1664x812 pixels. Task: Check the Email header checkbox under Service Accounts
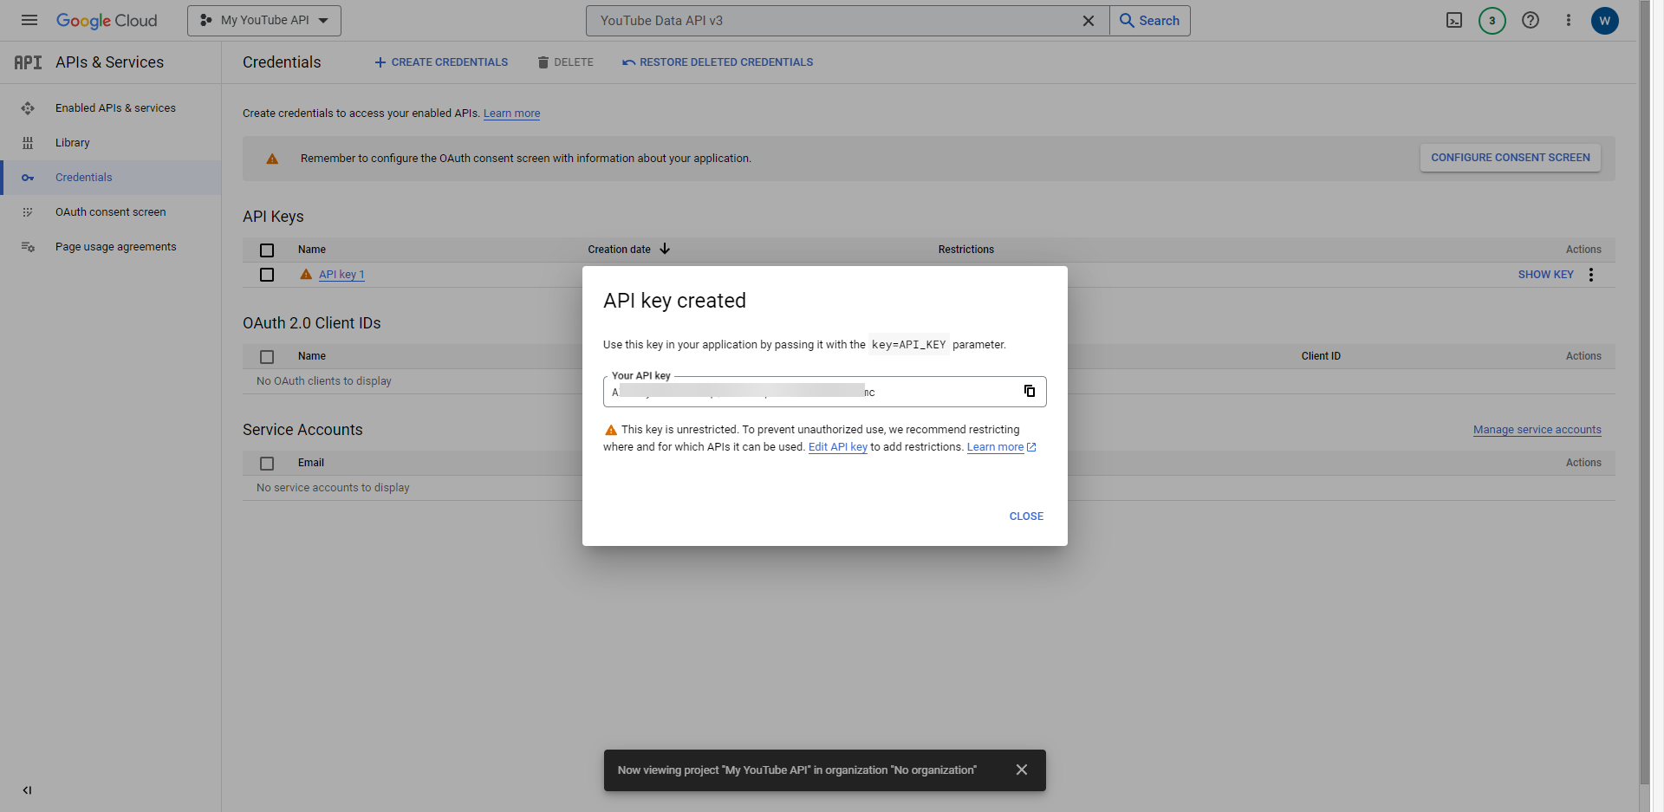pos(267,463)
